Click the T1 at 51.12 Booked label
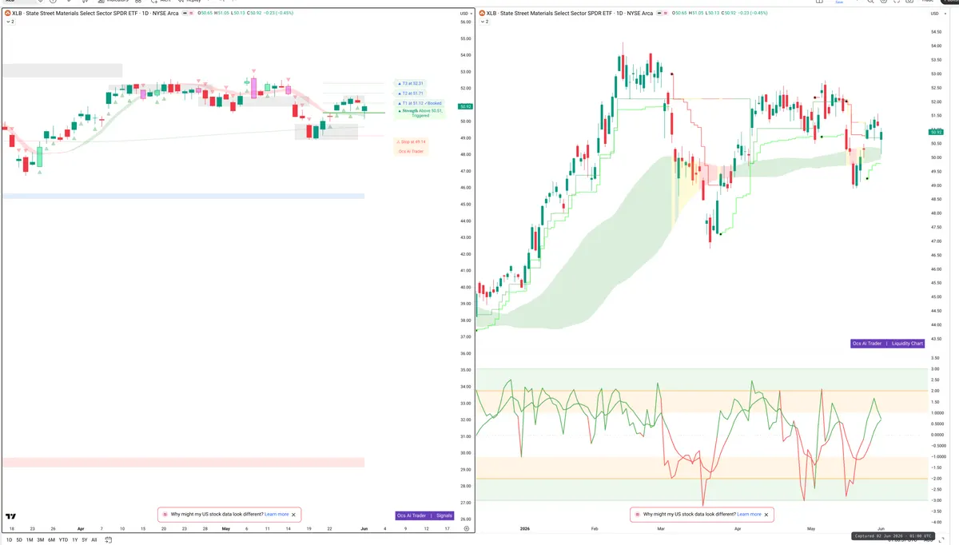Image resolution: width=959 pixels, height=545 pixels. pyautogui.click(x=420, y=103)
